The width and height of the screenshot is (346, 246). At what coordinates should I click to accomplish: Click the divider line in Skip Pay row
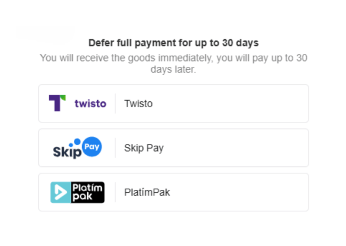[115, 148]
